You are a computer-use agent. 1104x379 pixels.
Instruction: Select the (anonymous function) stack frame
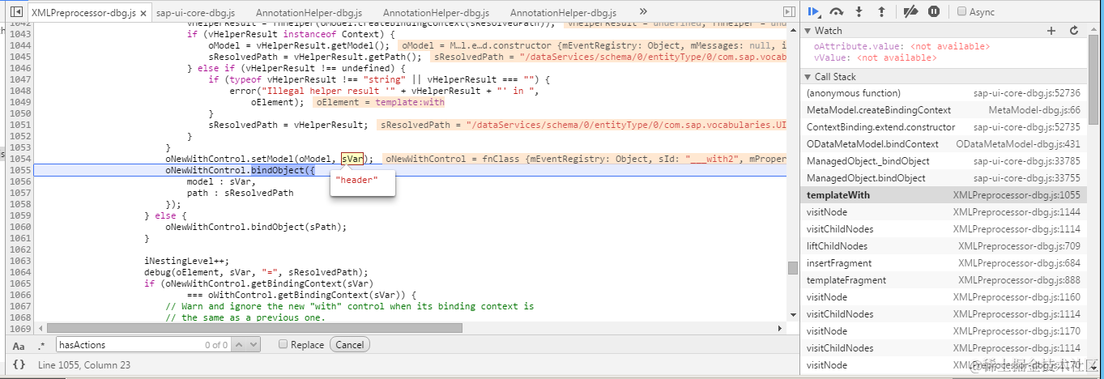click(944, 93)
